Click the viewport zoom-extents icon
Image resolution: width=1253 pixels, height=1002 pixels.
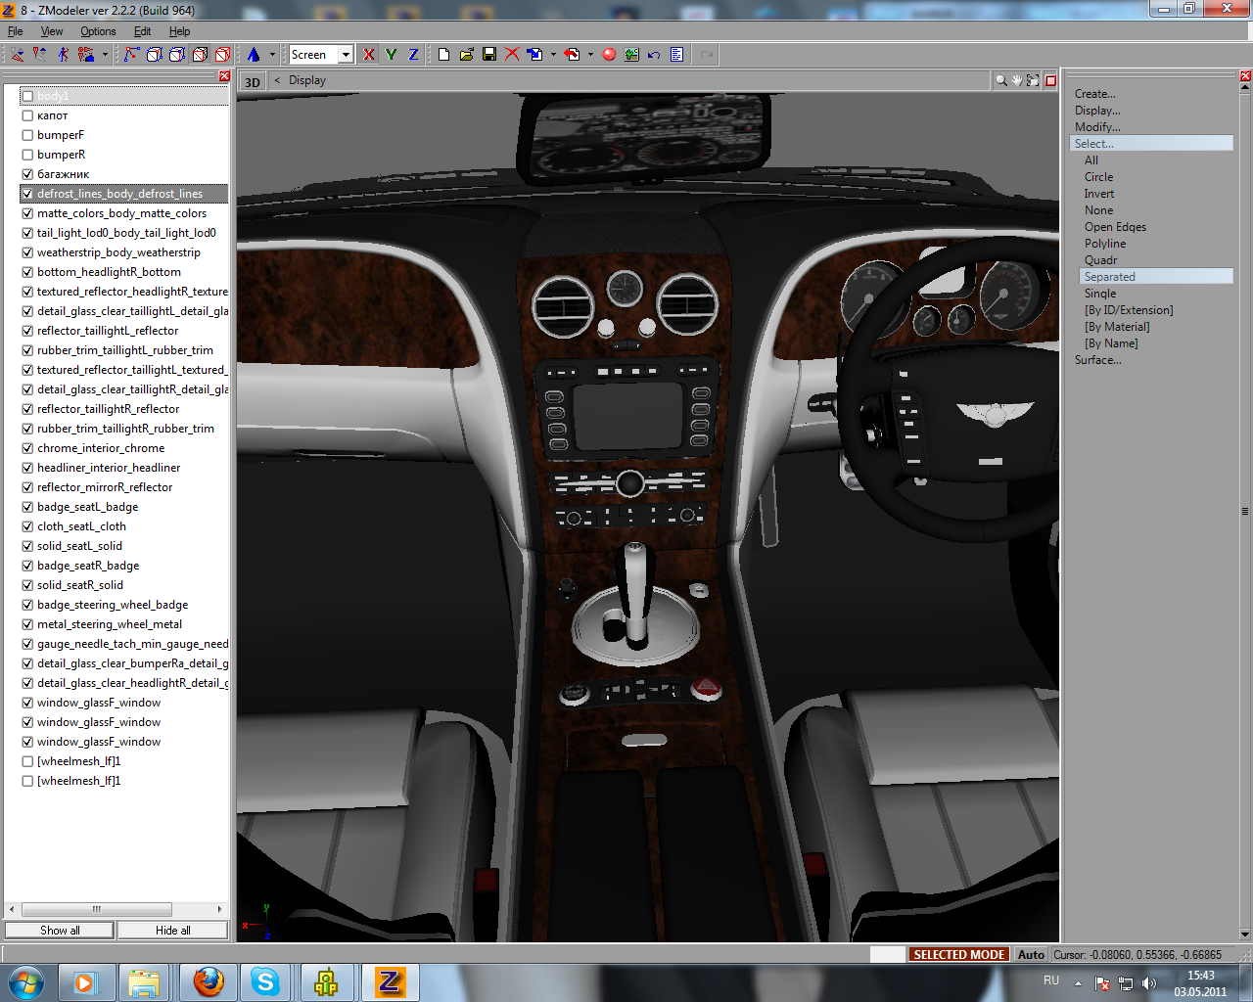pos(1033,80)
